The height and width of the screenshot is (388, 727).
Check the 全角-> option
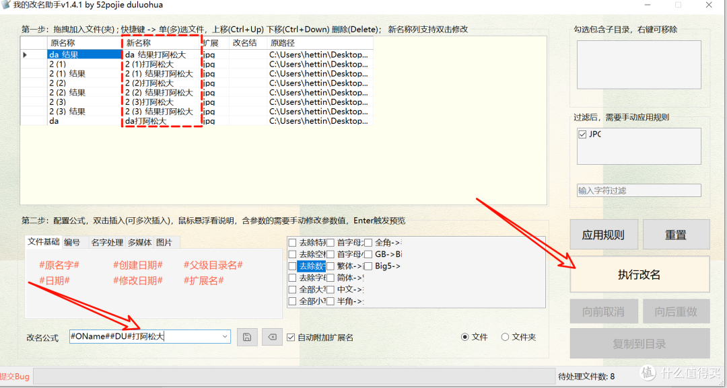point(368,243)
